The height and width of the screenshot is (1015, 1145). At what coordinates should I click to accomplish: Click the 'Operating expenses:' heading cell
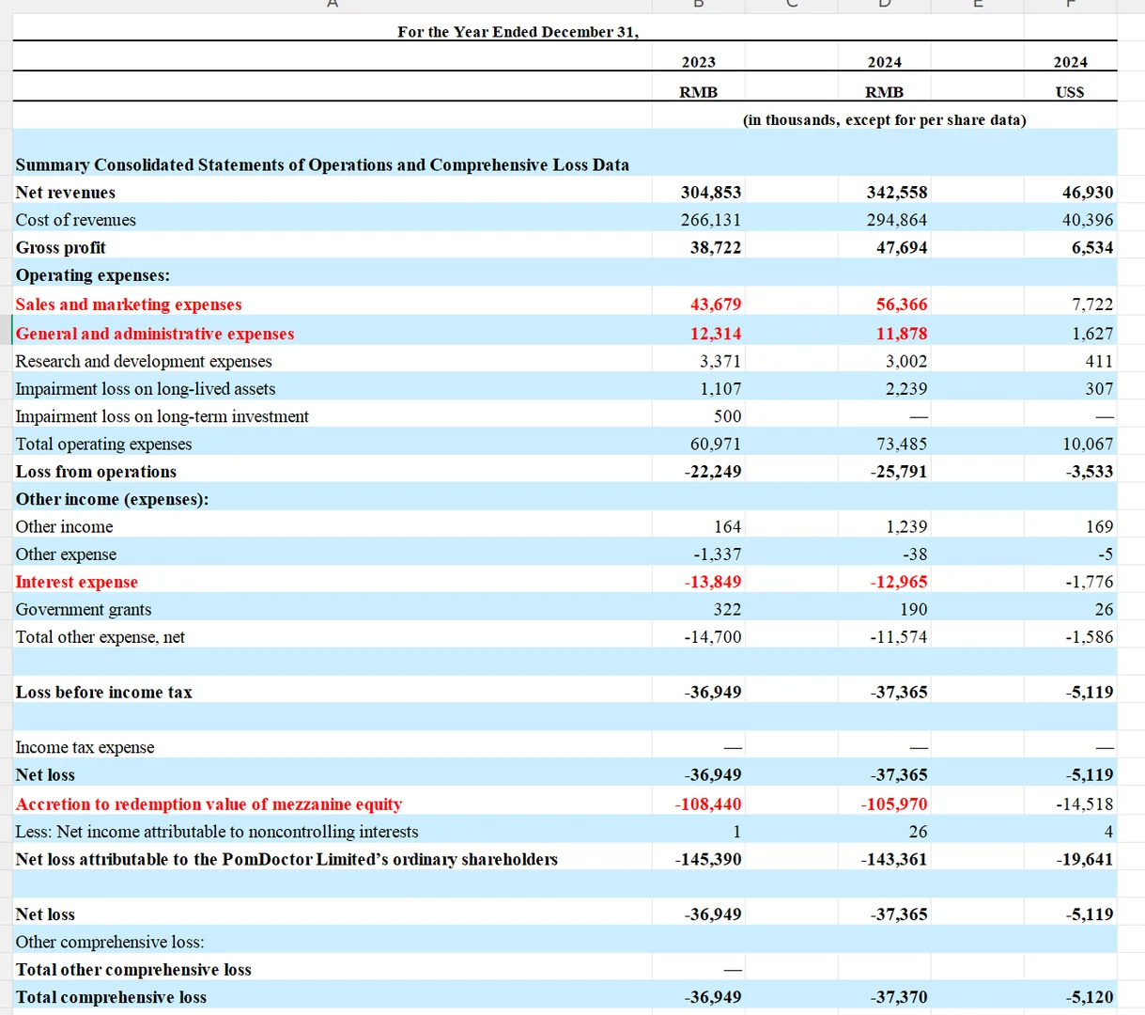92,275
